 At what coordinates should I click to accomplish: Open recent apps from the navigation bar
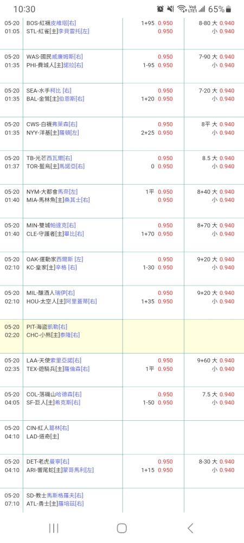point(54,528)
